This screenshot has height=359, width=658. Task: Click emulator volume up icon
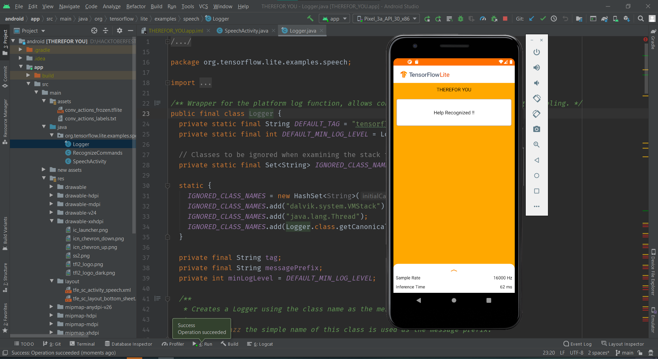(x=537, y=68)
